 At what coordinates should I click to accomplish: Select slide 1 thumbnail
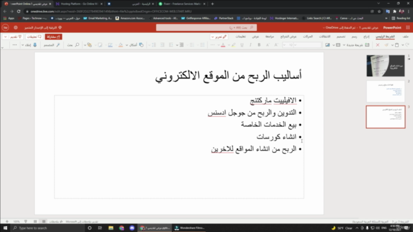coord(385,66)
